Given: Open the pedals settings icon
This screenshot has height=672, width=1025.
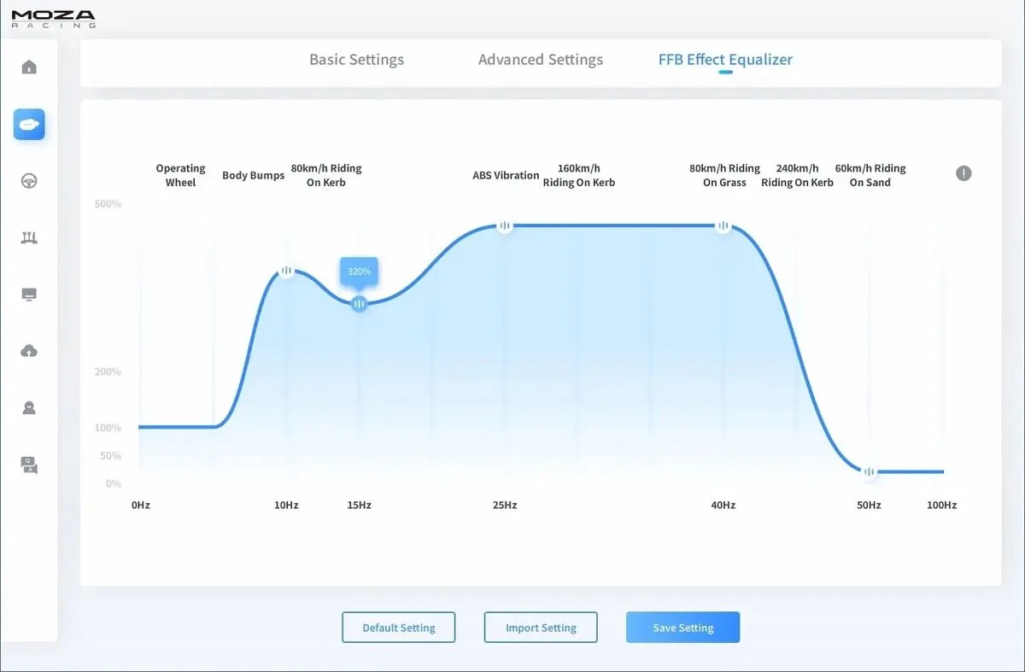Looking at the screenshot, I should click(x=29, y=238).
